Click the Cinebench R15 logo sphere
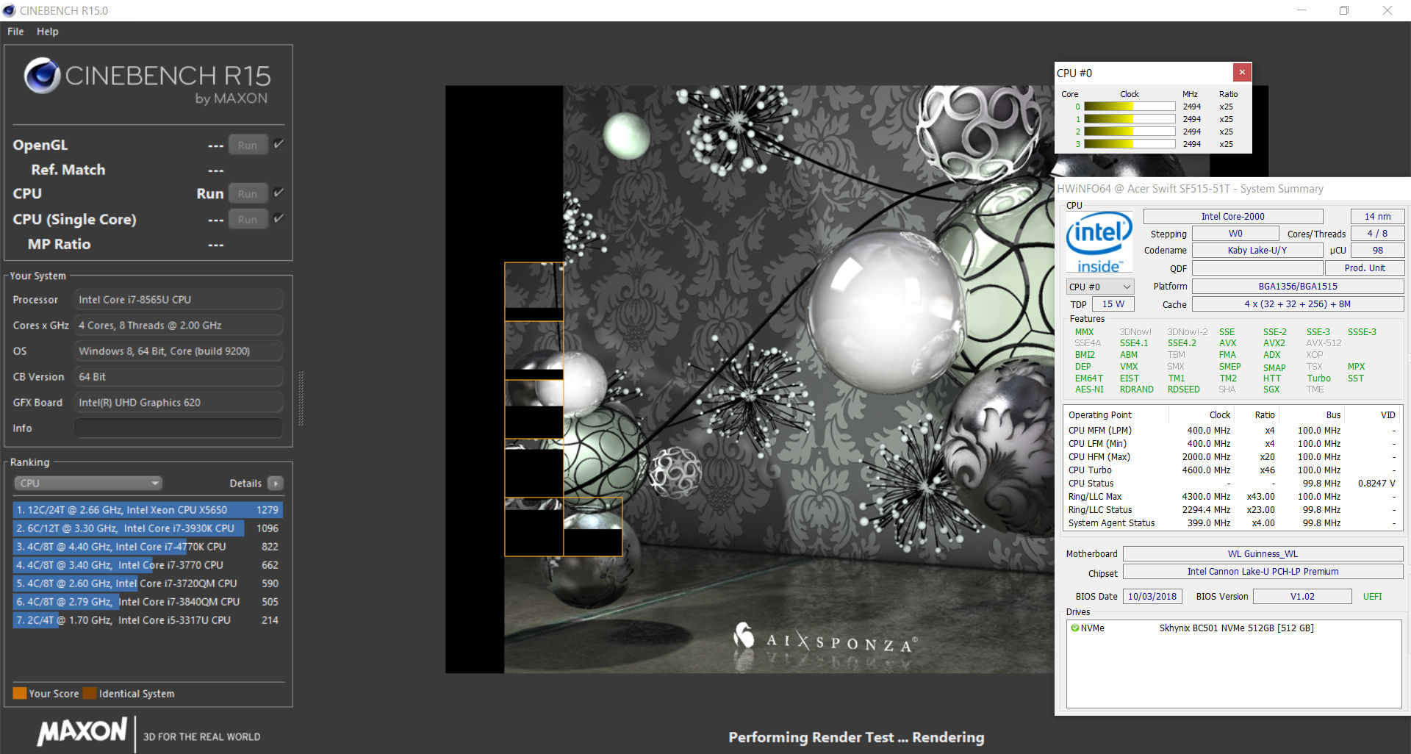Viewport: 1411px width, 754px height. point(42,76)
